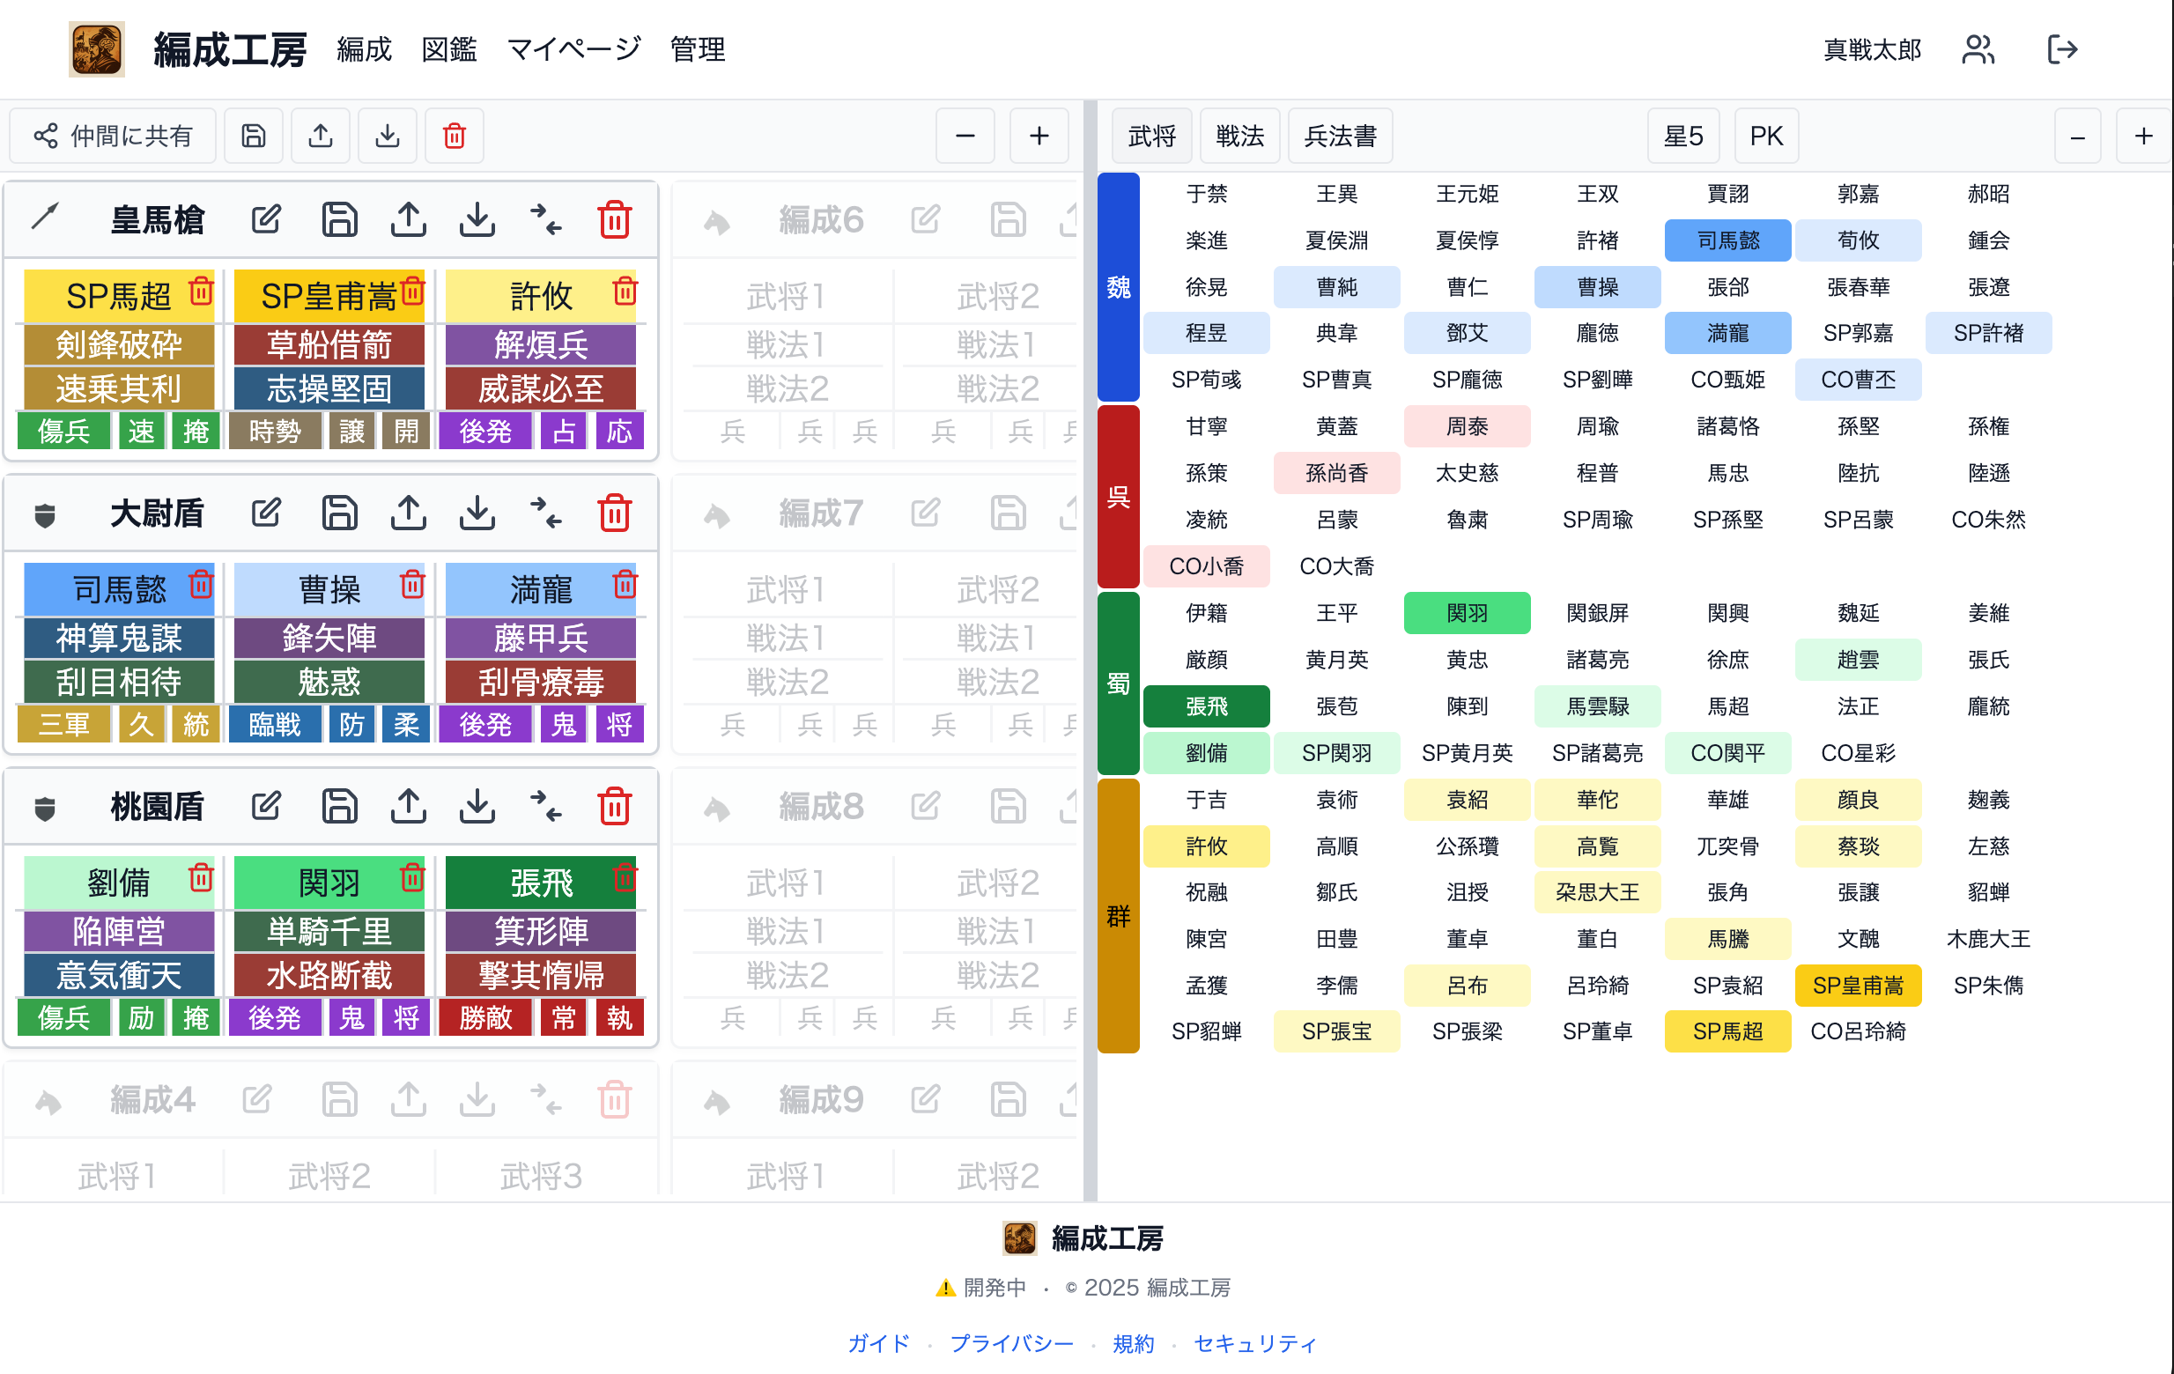This screenshot has width=2174, height=1374.
Task: Export the 皇馬槍 formation
Action: [408, 218]
